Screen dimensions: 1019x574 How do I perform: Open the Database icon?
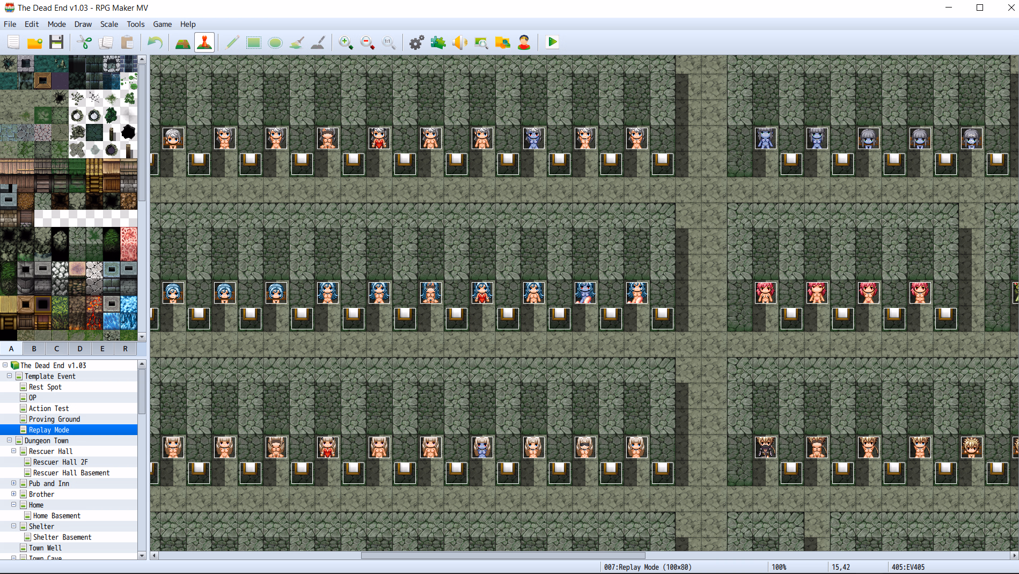point(416,42)
